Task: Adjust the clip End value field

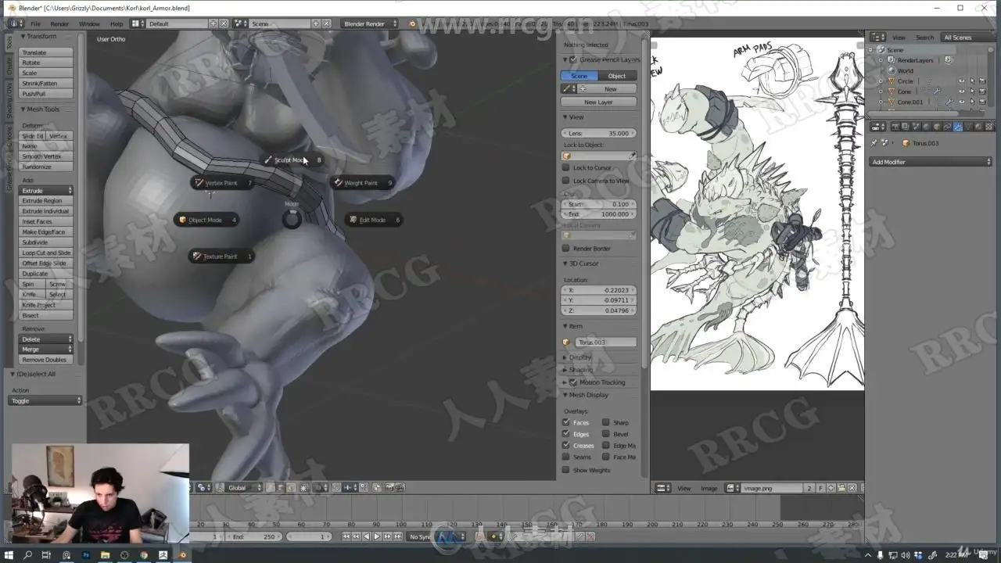Action: pyautogui.click(x=598, y=214)
